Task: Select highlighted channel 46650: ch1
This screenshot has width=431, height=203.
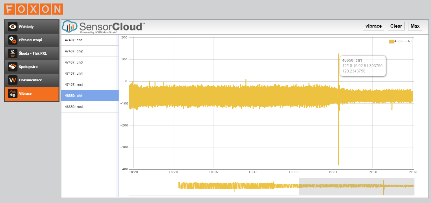Action: 90,96
